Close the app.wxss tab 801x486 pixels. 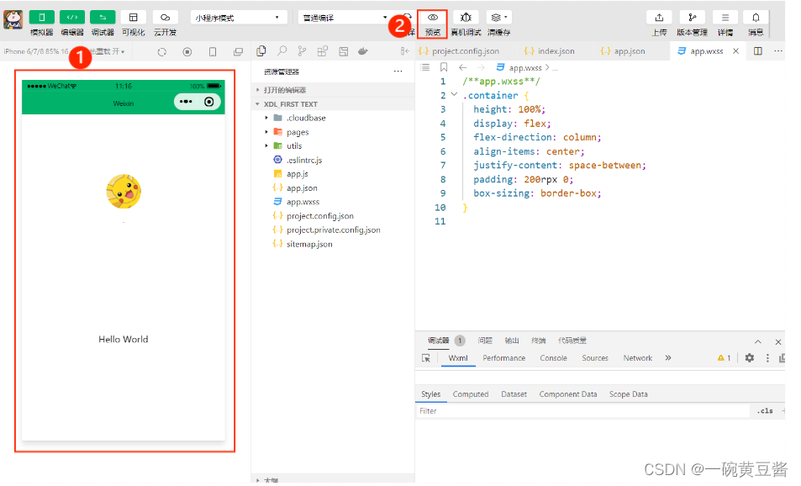735,51
